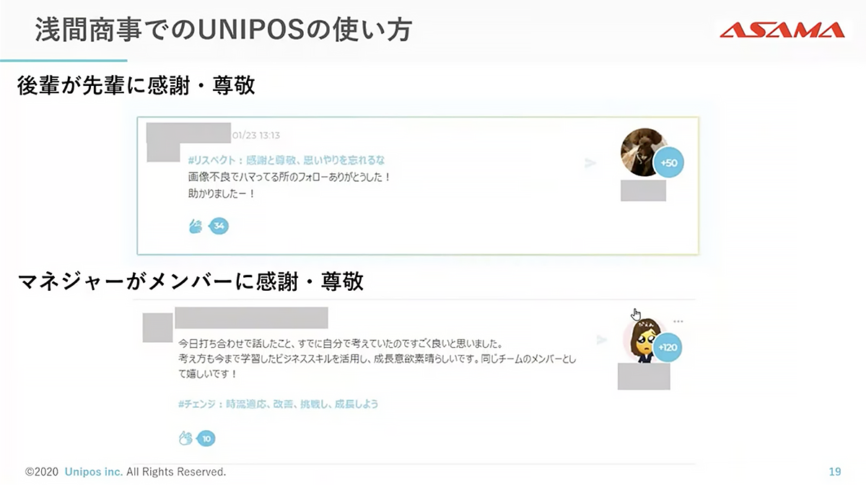Click the +120 points badge
866x485 pixels.
[x=668, y=347]
